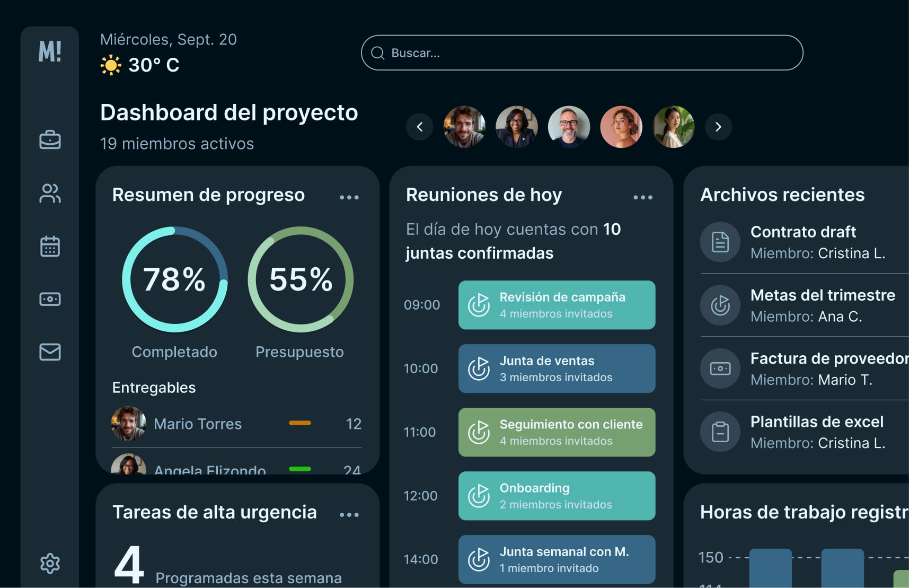Click the Contrato draft document icon
This screenshot has height=588, width=909.
pos(720,242)
